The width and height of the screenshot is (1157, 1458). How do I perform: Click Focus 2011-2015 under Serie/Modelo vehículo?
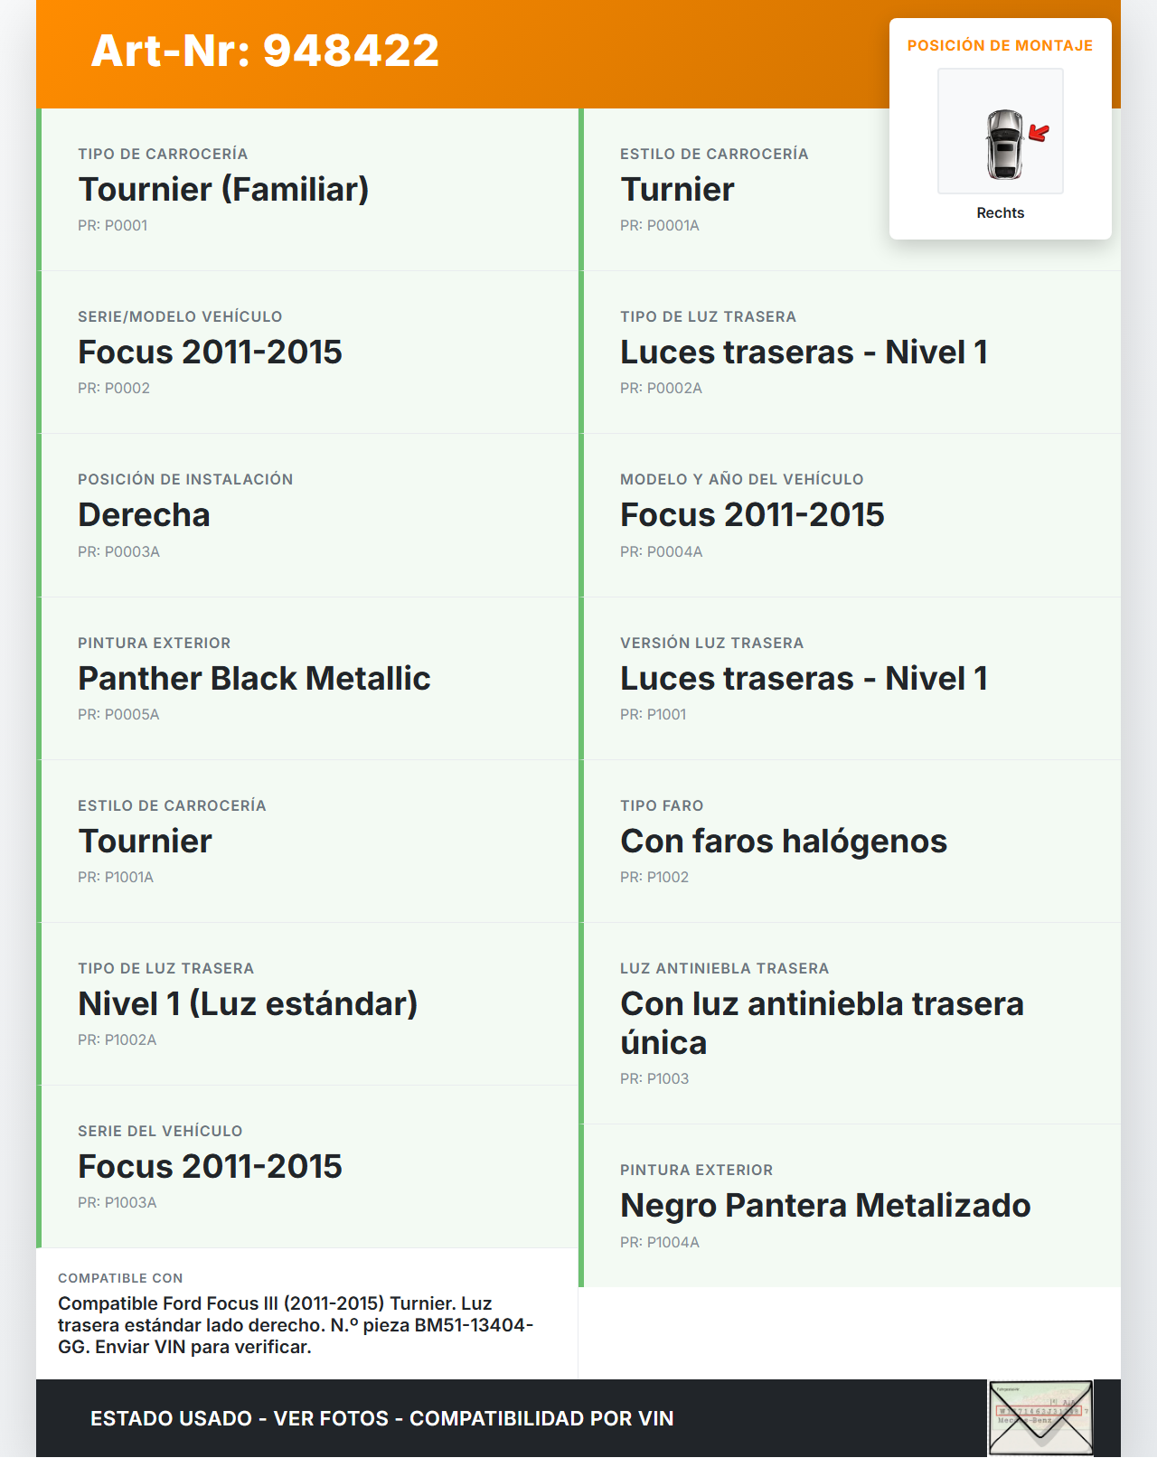210,353
